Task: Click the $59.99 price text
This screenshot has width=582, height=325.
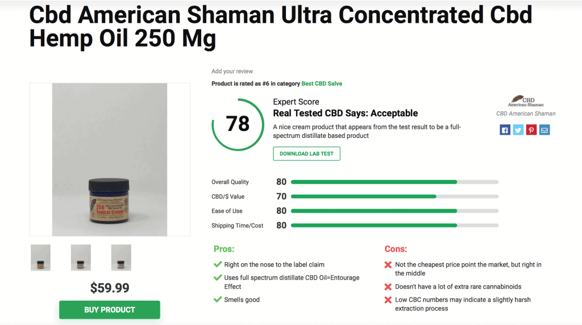Action: [110, 288]
